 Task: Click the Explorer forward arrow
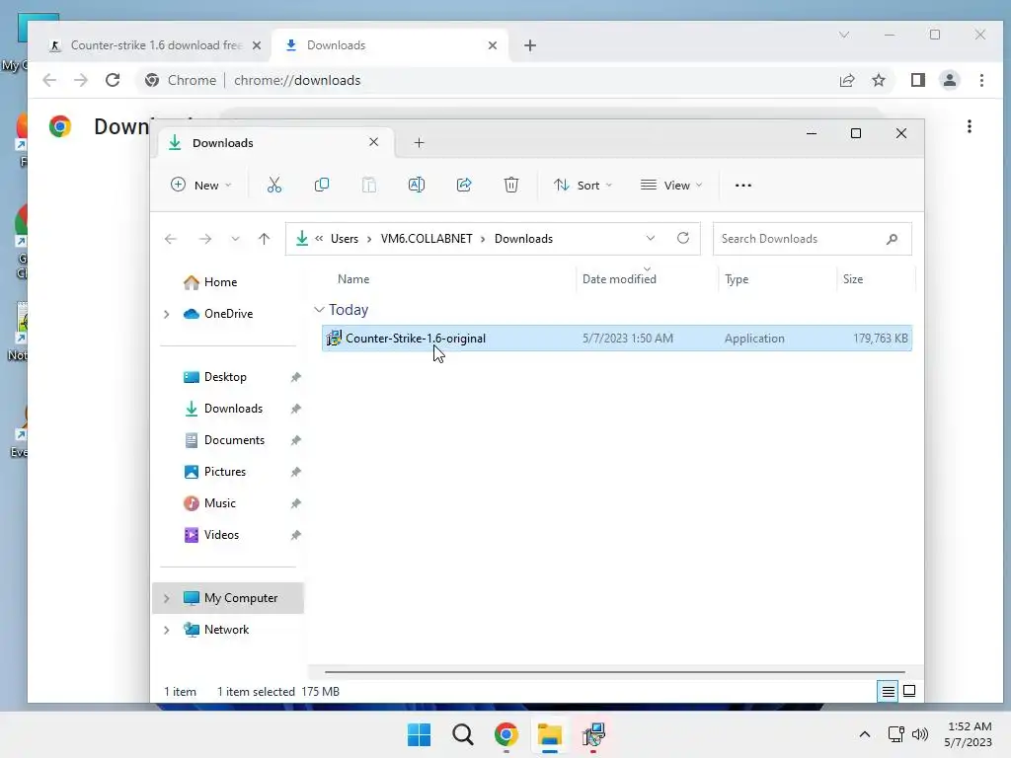[x=205, y=239]
